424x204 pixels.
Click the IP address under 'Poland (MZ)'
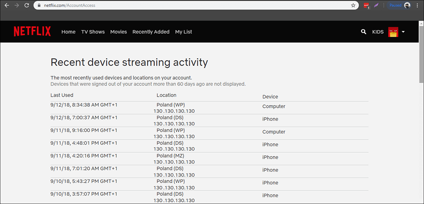(x=174, y=162)
